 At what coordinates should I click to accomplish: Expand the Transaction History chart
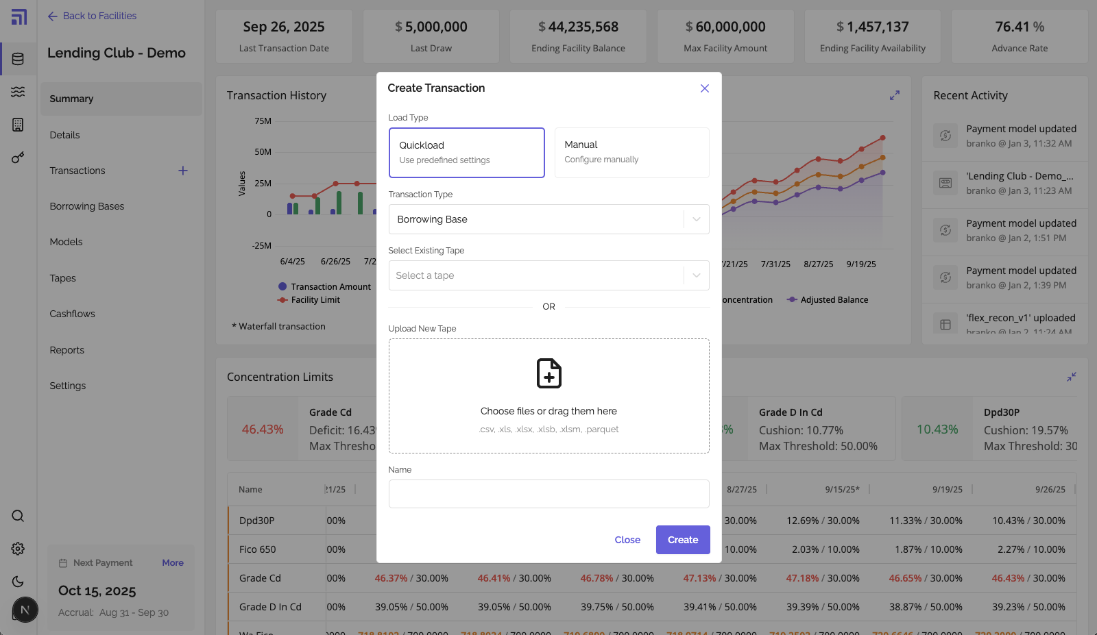[894, 96]
